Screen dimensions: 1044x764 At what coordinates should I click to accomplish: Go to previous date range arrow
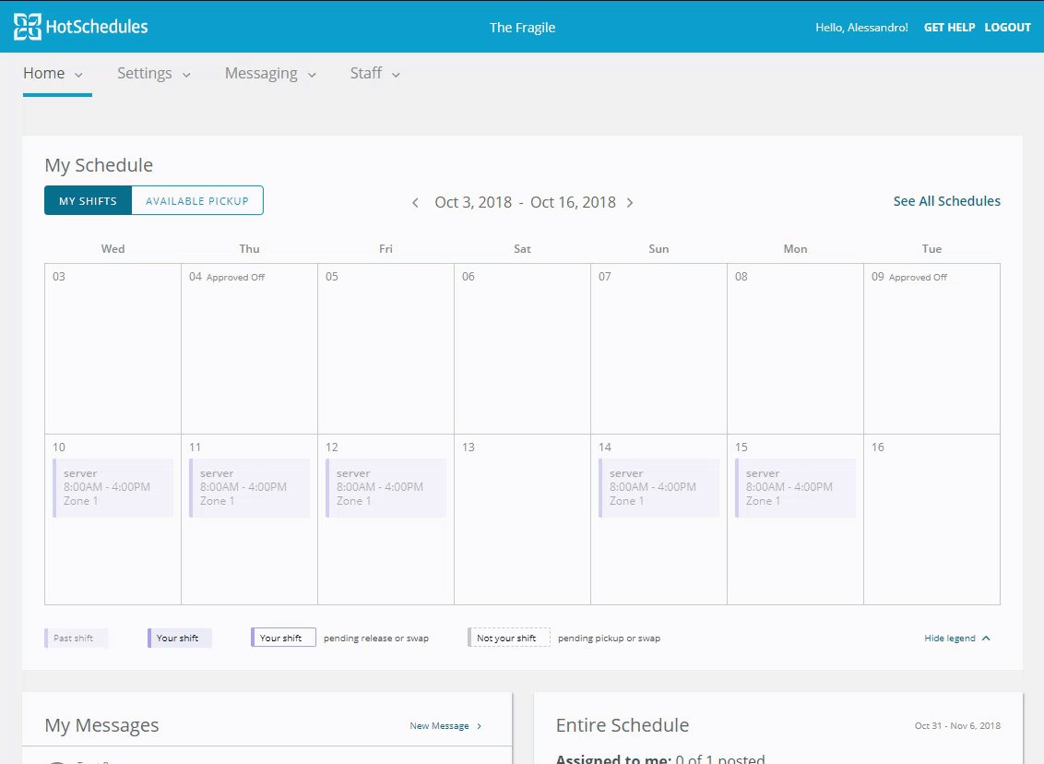[416, 203]
